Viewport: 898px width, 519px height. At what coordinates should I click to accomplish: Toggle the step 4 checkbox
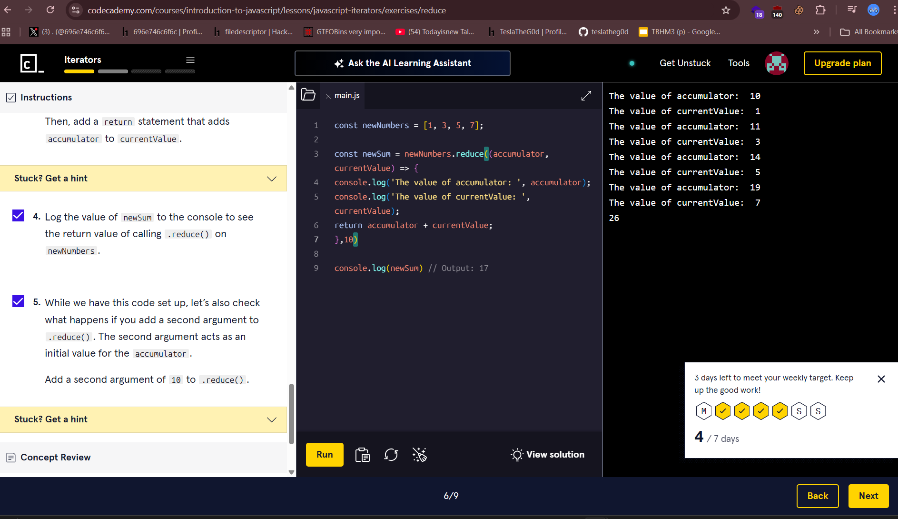(18, 216)
